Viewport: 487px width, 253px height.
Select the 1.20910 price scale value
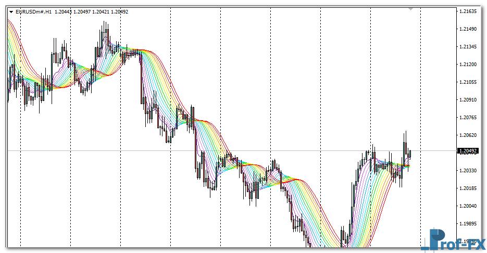click(469, 99)
